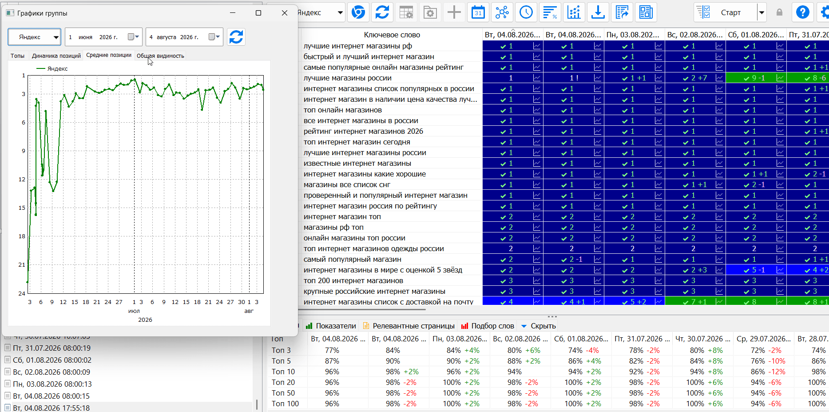
Task: Toggle the Яндекс legend entry in chart
Action: [x=52, y=69]
